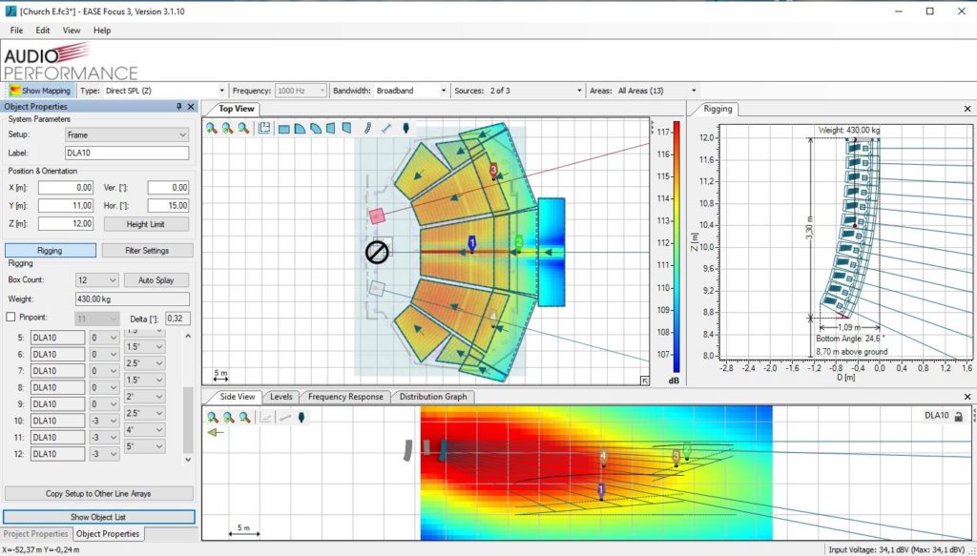Toggle the Rigging section button

(x=50, y=251)
